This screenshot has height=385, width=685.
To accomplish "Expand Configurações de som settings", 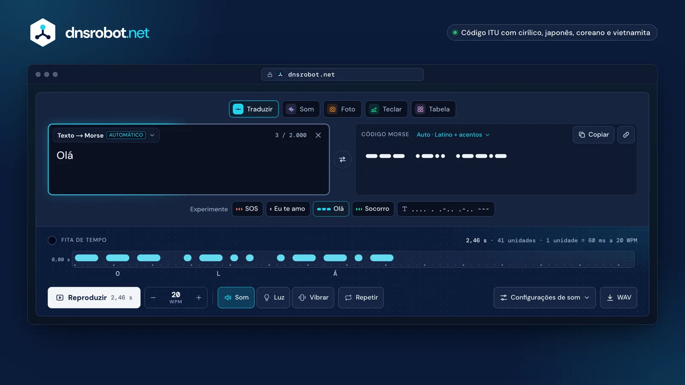I will (545, 297).
